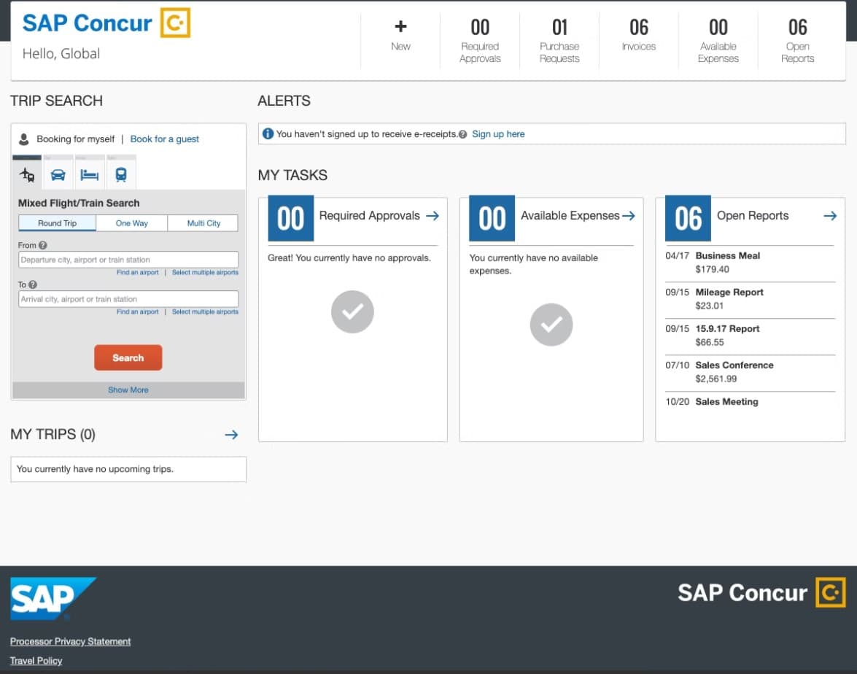Expand the search form with Show More
This screenshot has width=857, height=674.
pyautogui.click(x=128, y=390)
